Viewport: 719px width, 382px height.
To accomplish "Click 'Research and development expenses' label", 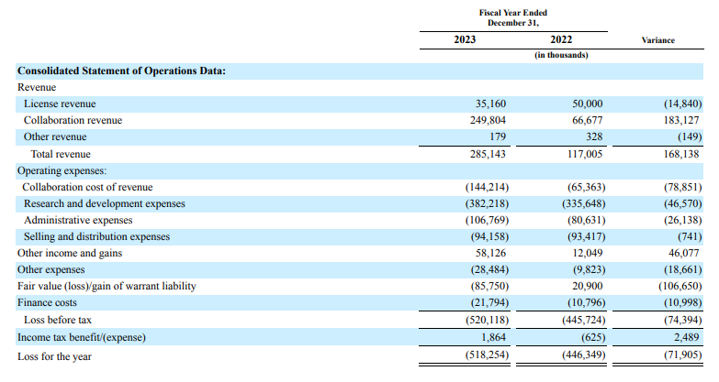I will (105, 203).
